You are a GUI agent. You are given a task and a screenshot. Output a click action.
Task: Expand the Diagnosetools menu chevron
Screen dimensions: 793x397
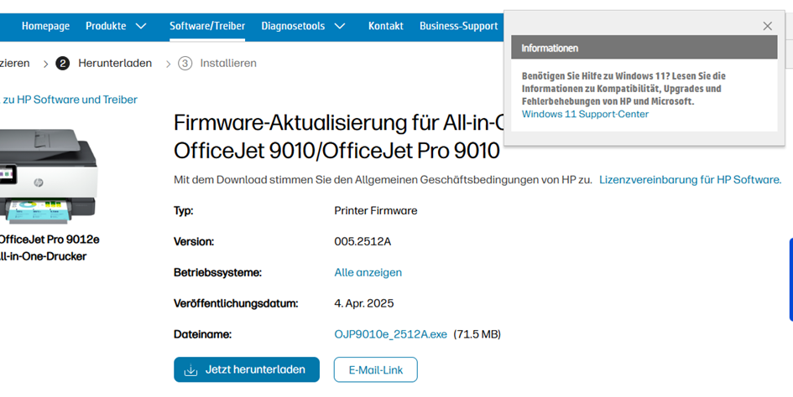click(340, 26)
